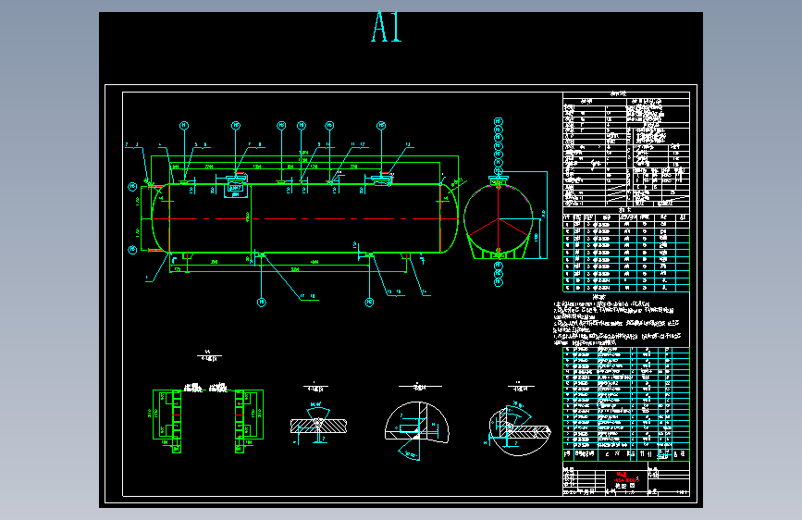This screenshot has width=802, height=520.
Task: Click the leftmost nozzle bubble above the tank
Action: pos(184,126)
